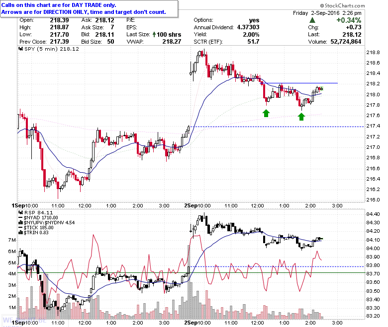This screenshot has height=327, width=388.
Task: Click the Options value yes
Action: click(254, 20)
